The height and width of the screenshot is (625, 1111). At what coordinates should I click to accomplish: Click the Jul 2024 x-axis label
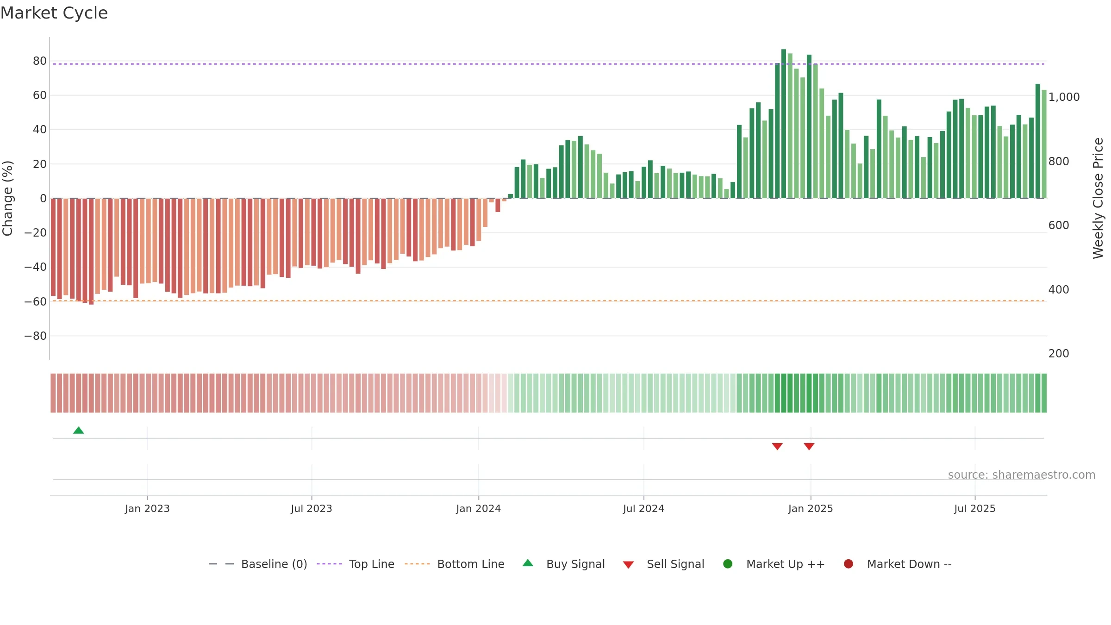(x=643, y=508)
